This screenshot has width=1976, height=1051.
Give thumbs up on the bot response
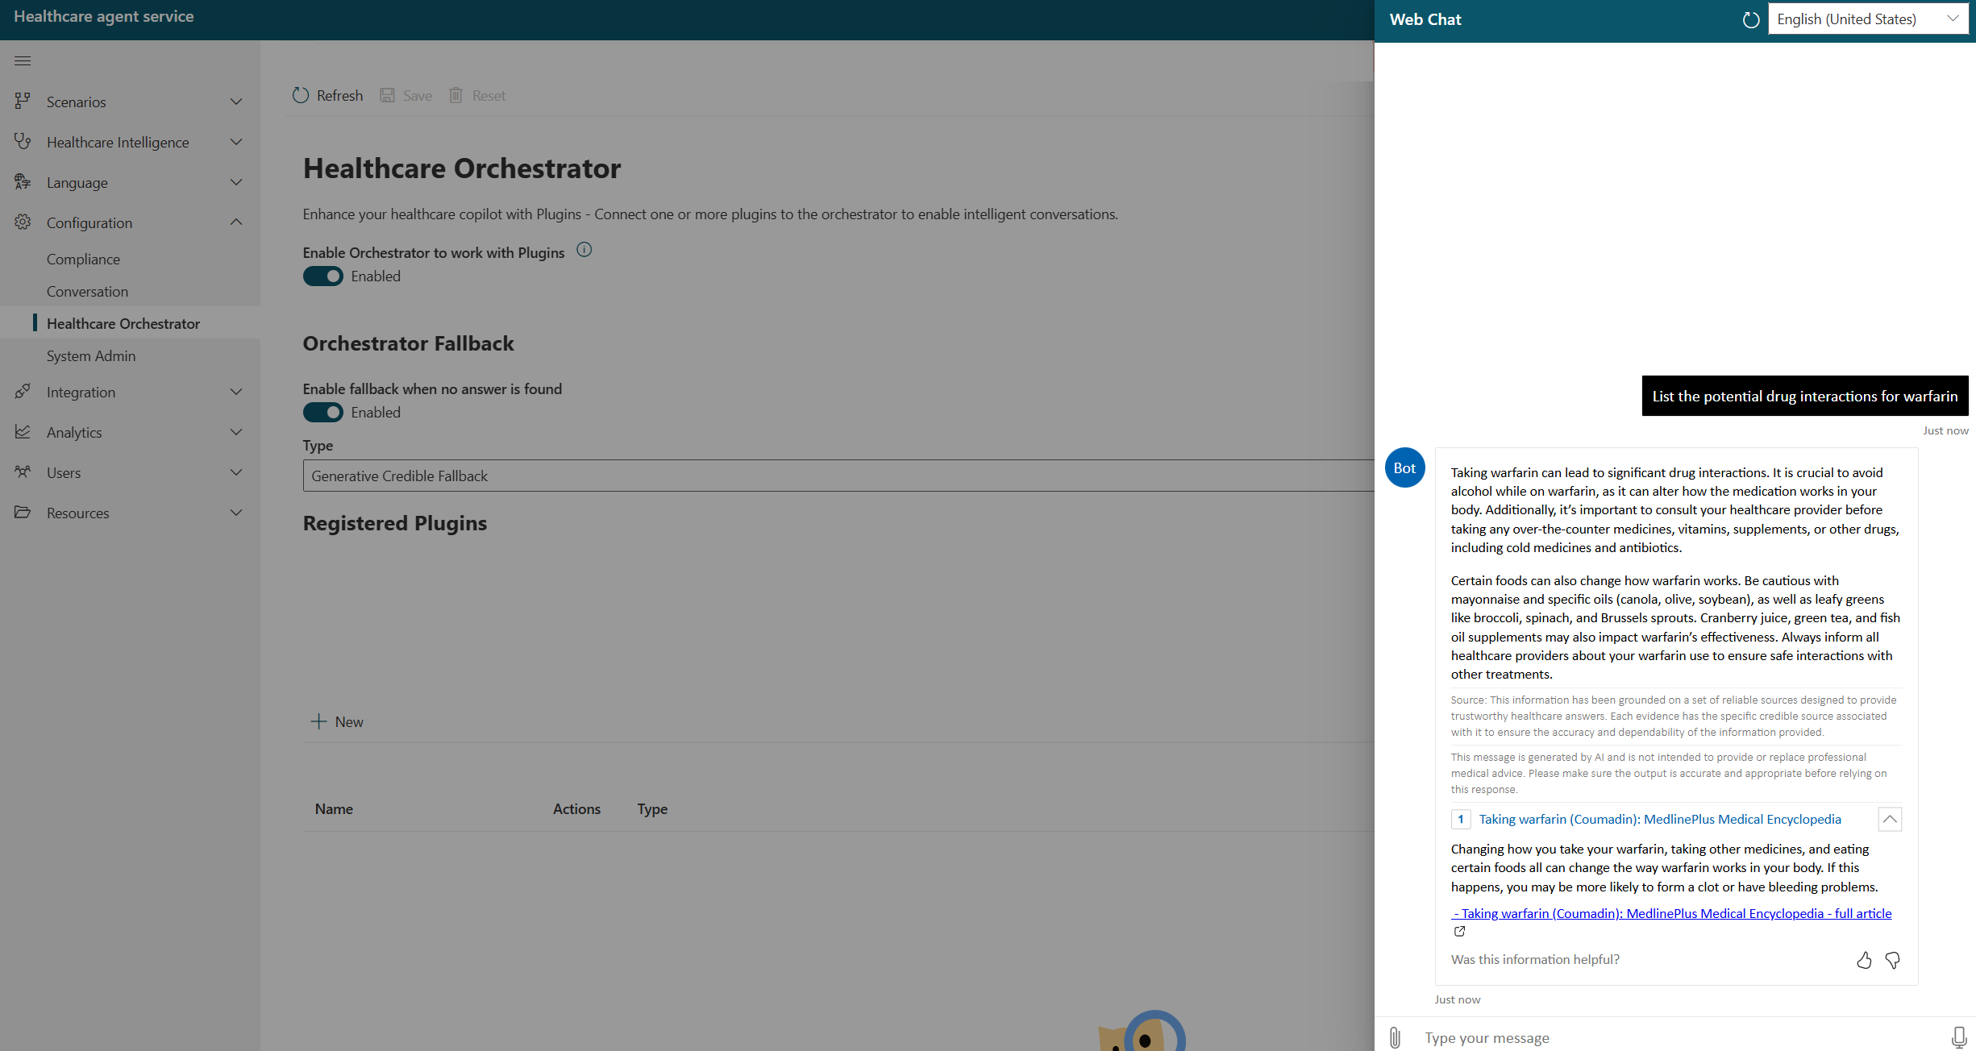[x=1864, y=960]
